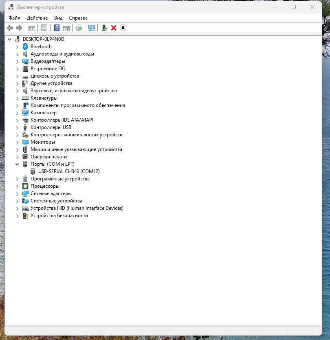330x340 pixels.
Task: Collapse the Порты (COM и LPT) node
Action: coord(17,164)
